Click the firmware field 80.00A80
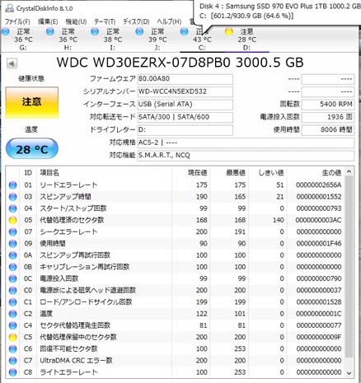 click(185, 79)
